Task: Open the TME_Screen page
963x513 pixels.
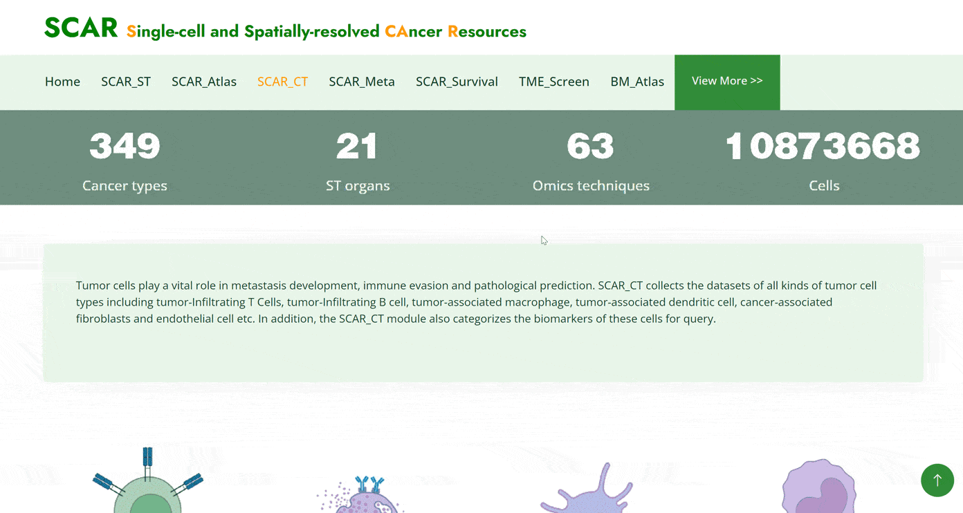Action: [x=554, y=82]
